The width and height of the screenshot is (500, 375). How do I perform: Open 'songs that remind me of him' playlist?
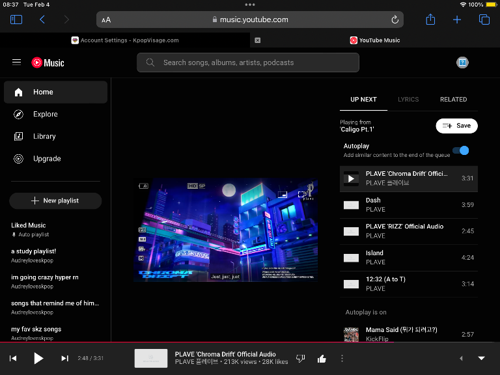pyautogui.click(x=55, y=307)
